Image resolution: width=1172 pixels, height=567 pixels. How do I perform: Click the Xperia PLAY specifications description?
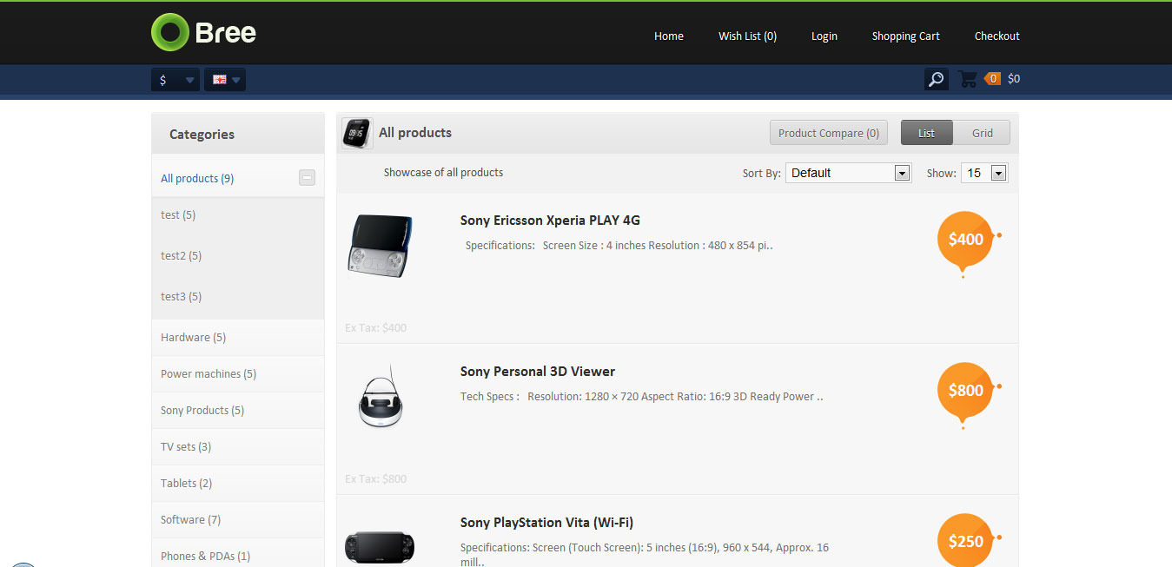pos(619,246)
